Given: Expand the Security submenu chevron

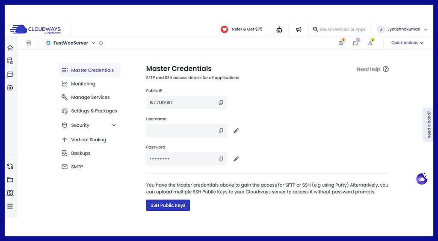Looking at the screenshot, I should click(x=114, y=125).
